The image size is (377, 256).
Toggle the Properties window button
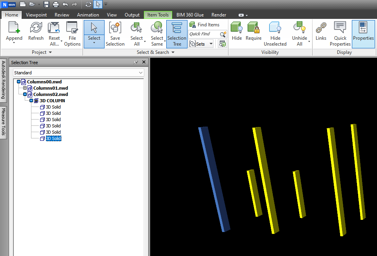click(x=363, y=34)
